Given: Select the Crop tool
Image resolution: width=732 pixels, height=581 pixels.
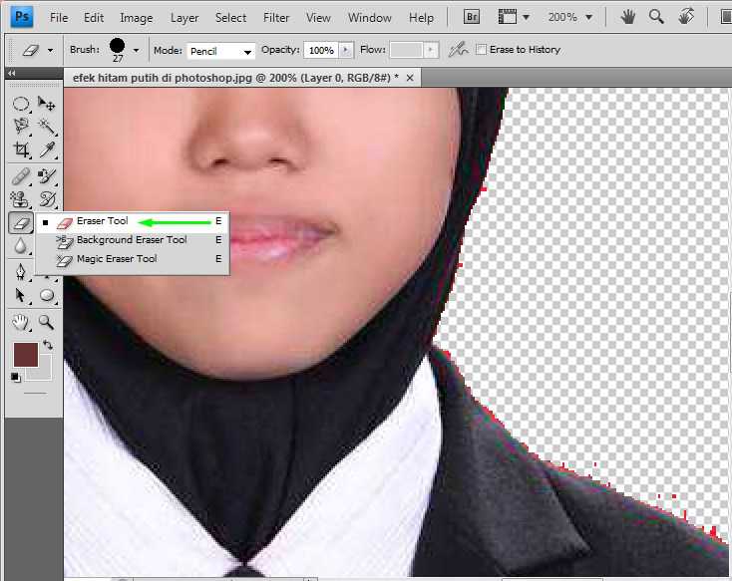Looking at the screenshot, I should [x=21, y=149].
